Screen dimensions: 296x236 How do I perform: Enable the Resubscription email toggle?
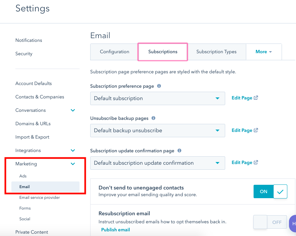[x=270, y=222]
